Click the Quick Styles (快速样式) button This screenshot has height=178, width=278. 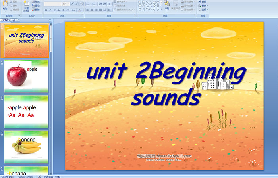176,6
